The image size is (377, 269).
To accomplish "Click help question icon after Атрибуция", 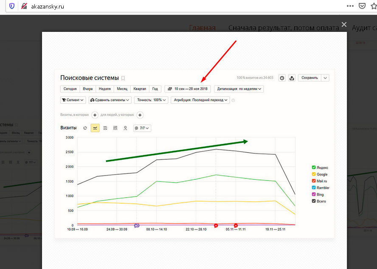I will (233, 100).
